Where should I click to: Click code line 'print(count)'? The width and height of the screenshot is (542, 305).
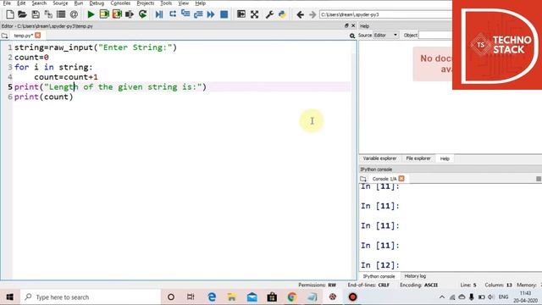43,97
